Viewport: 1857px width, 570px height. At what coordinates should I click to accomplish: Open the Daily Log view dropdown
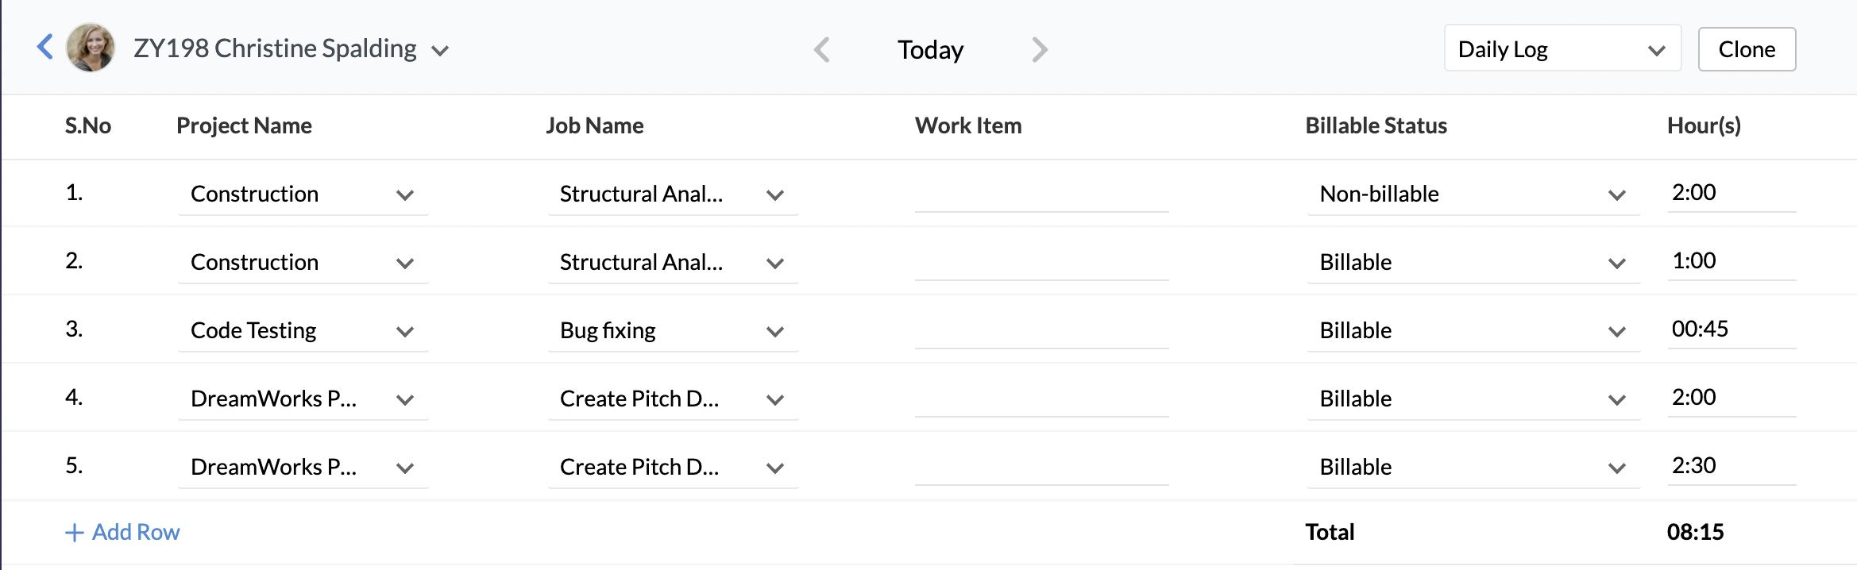point(1562,49)
